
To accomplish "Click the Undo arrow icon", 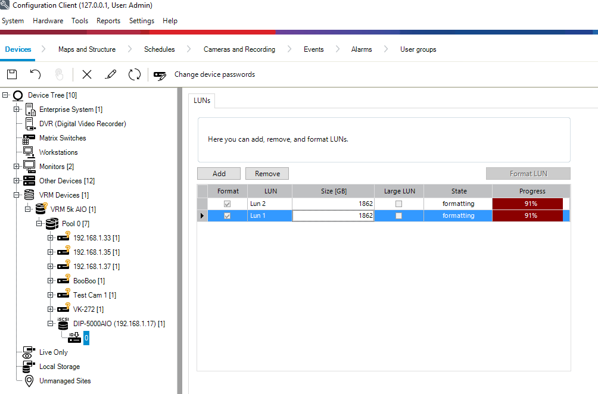I will (x=36, y=74).
